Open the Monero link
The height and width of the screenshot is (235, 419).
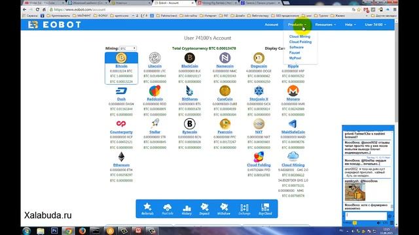(293, 99)
